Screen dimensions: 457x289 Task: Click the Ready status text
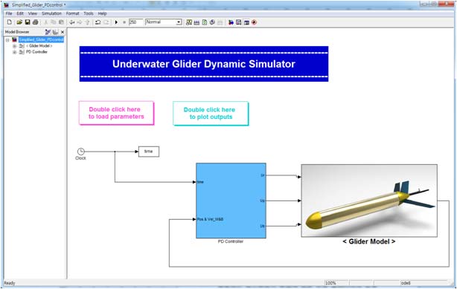[10, 283]
